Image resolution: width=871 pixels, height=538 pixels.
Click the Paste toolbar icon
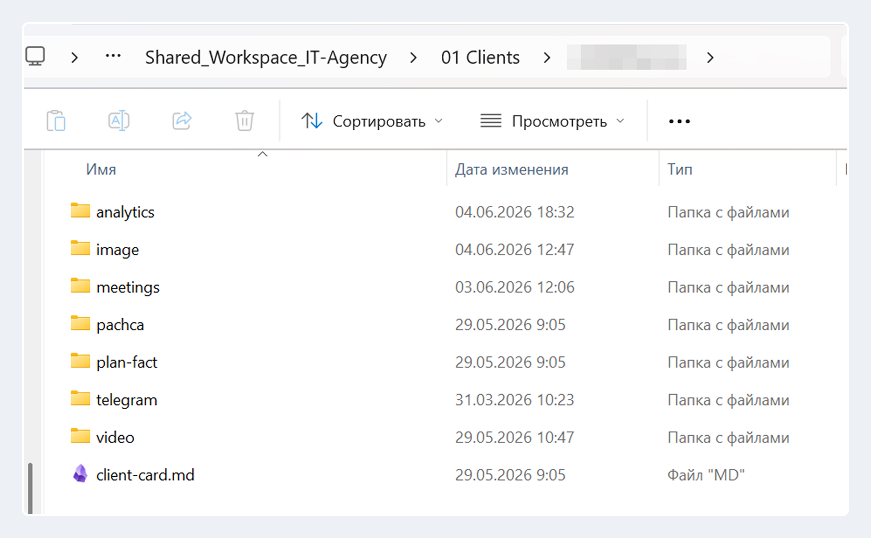tap(56, 121)
